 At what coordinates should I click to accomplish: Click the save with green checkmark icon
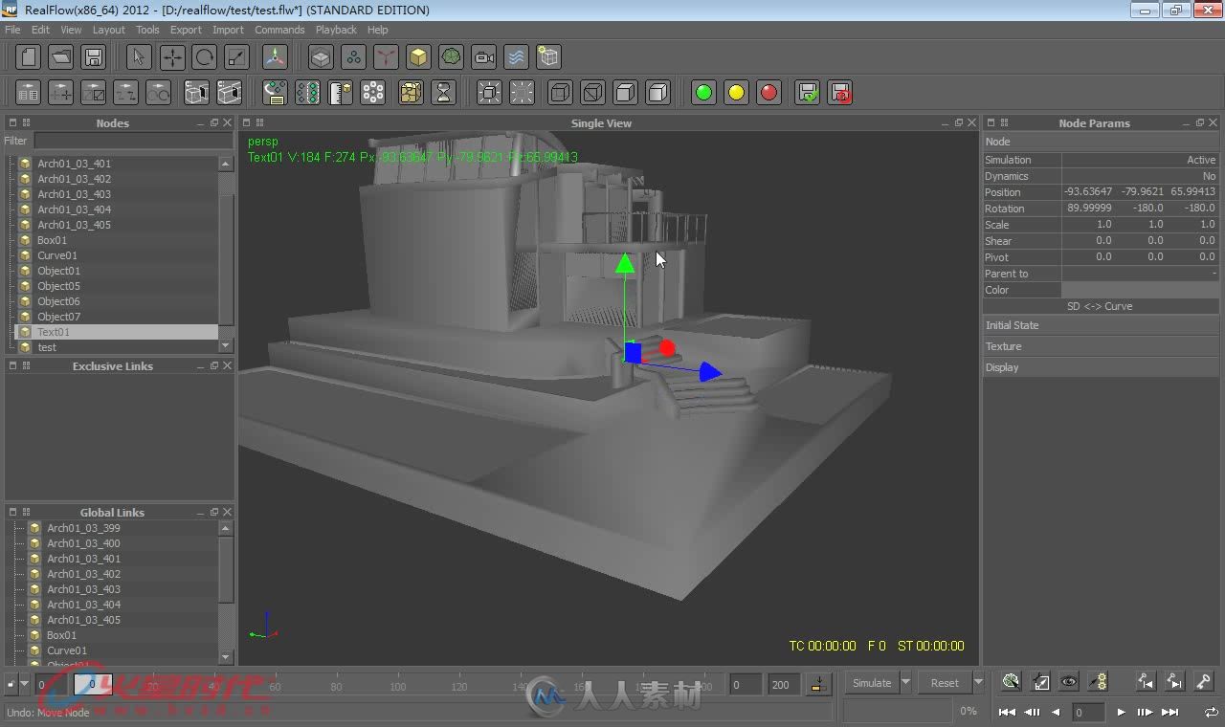click(x=808, y=93)
